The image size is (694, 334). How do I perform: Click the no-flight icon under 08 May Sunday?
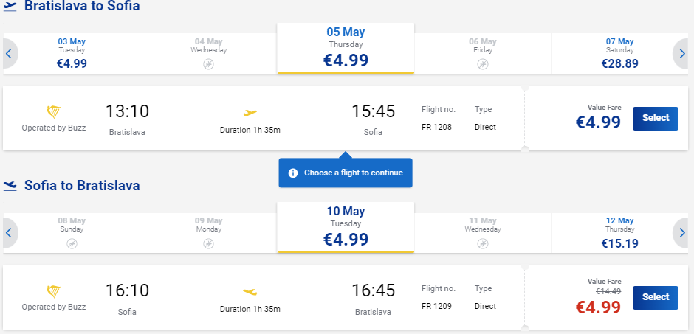pyautogui.click(x=72, y=243)
